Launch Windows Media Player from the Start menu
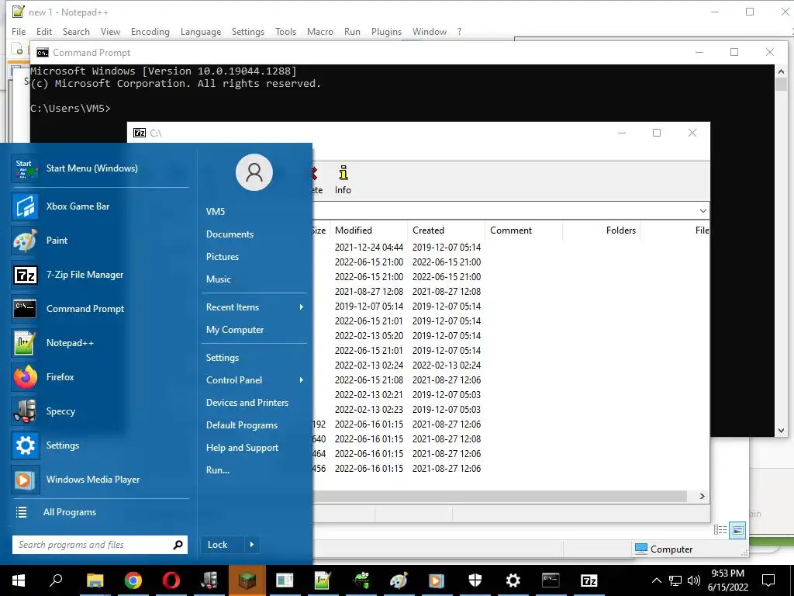Image resolution: width=794 pixels, height=596 pixels. pos(100,480)
